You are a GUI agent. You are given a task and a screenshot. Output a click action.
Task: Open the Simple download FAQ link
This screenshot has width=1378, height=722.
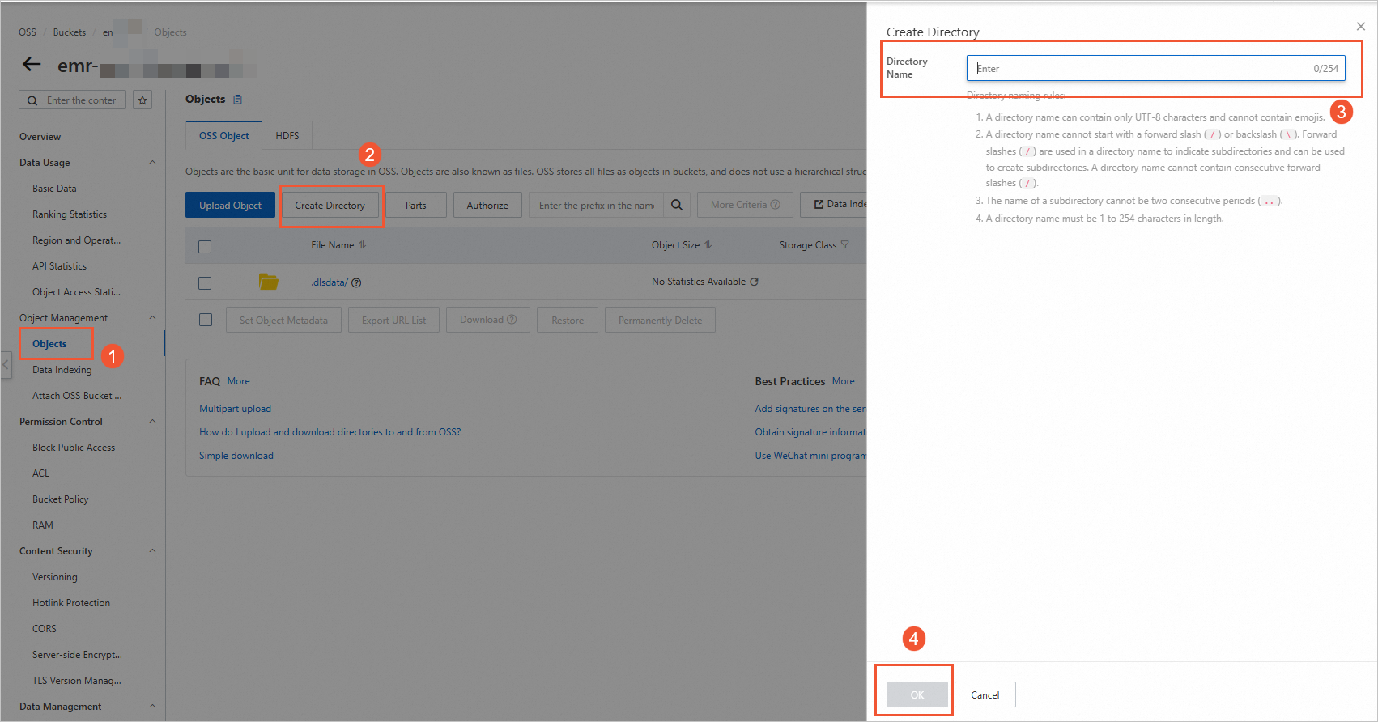(236, 456)
